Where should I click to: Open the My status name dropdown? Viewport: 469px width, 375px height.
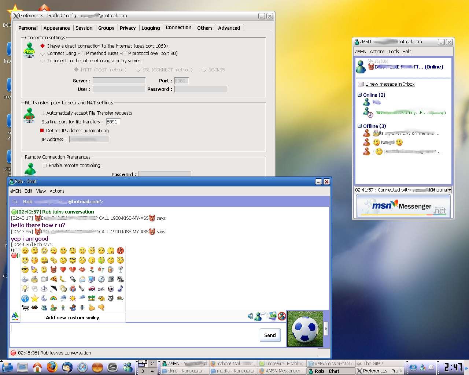click(x=405, y=67)
